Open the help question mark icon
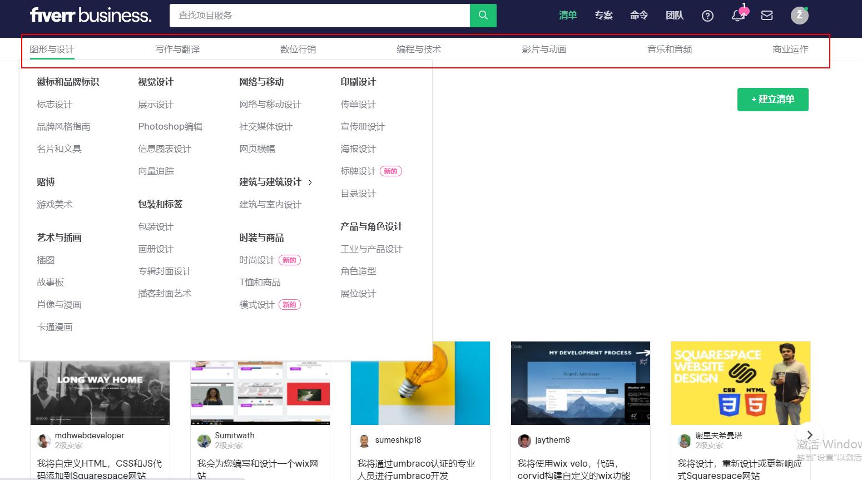This screenshot has height=480, width=862. 707,15
